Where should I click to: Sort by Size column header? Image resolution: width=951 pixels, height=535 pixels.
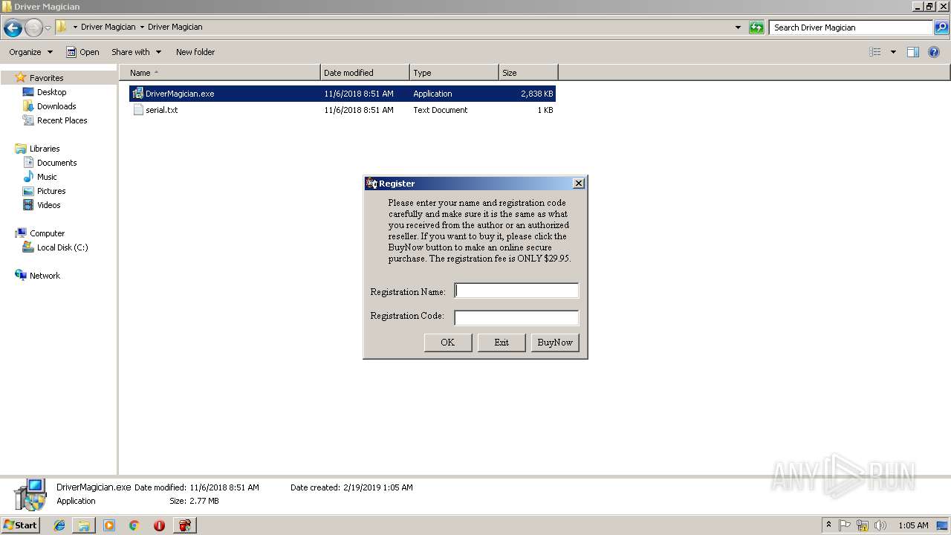[x=528, y=73]
